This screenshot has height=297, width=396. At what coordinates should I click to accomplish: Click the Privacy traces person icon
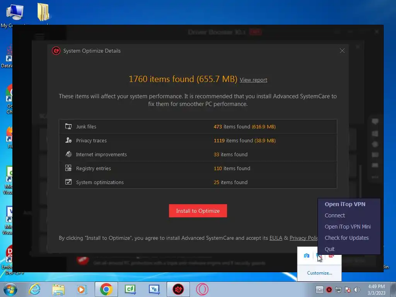[x=68, y=140]
